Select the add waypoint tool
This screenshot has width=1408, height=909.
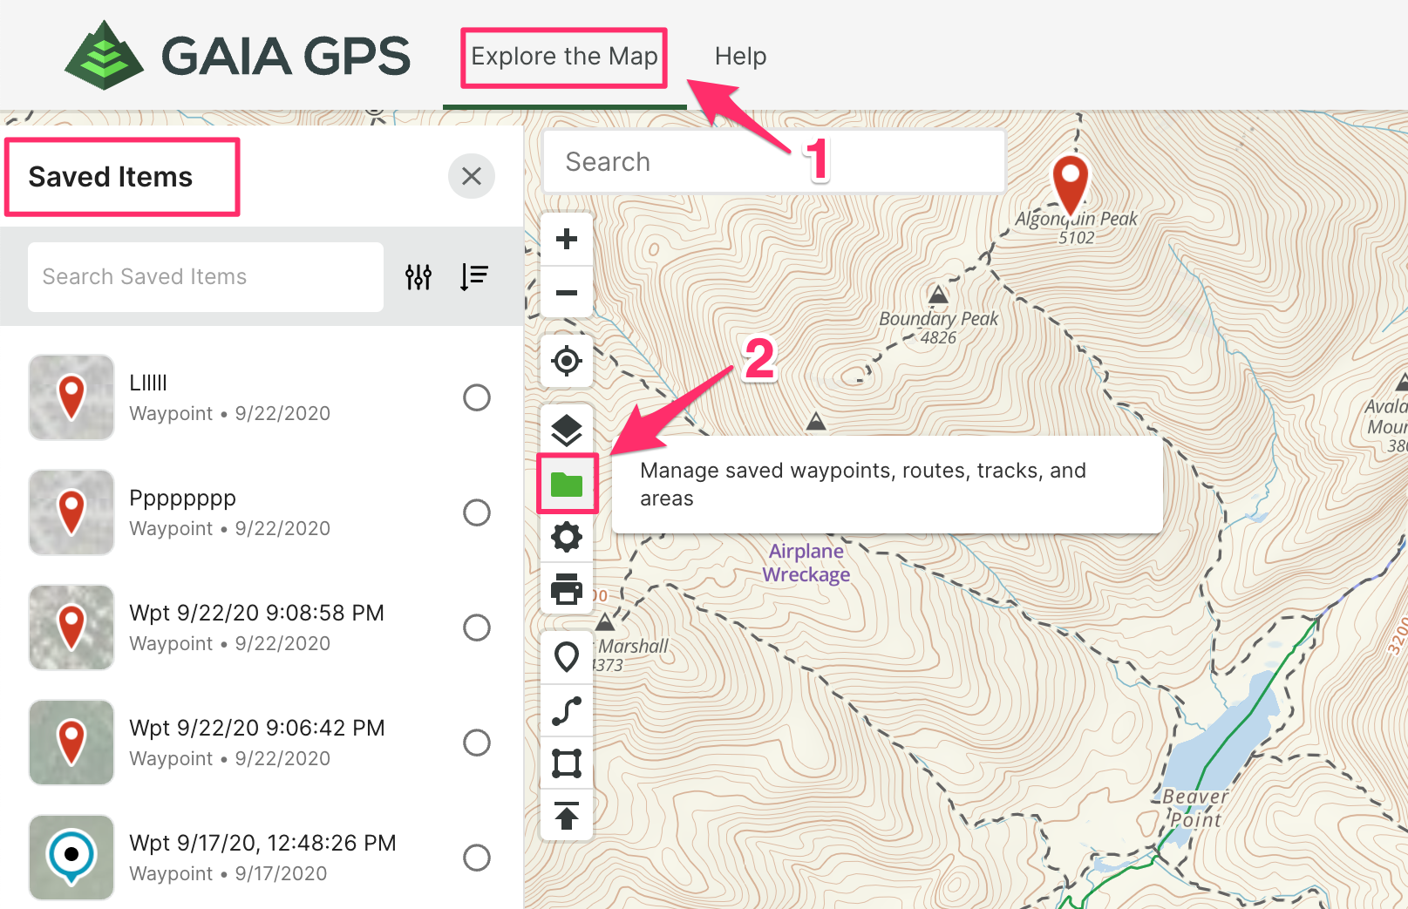point(567,657)
